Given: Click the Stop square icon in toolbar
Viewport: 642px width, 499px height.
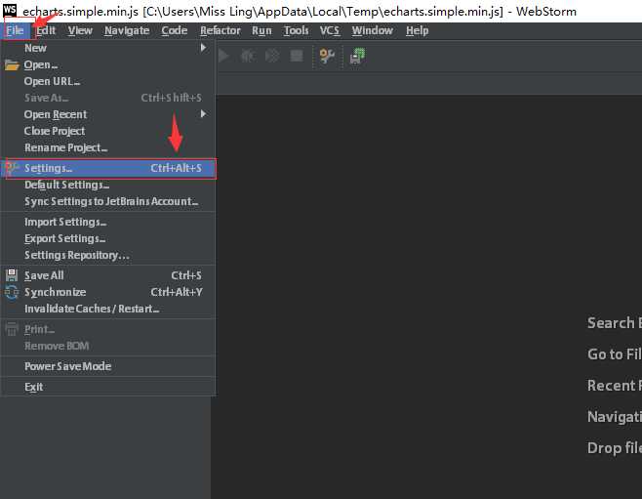Looking at the screenshot, I should click(297, 56).
